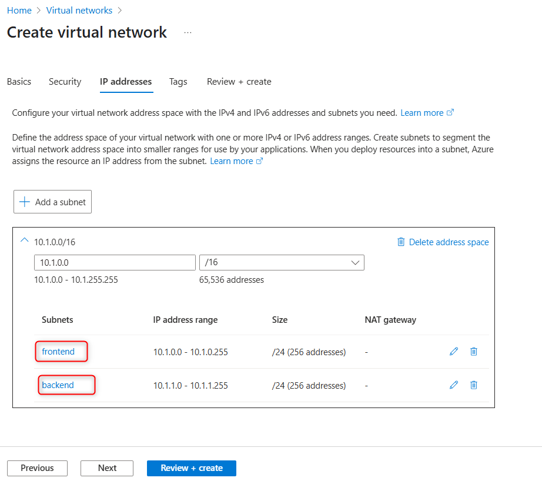Click the blue Review + create button

tap(192, 468)
